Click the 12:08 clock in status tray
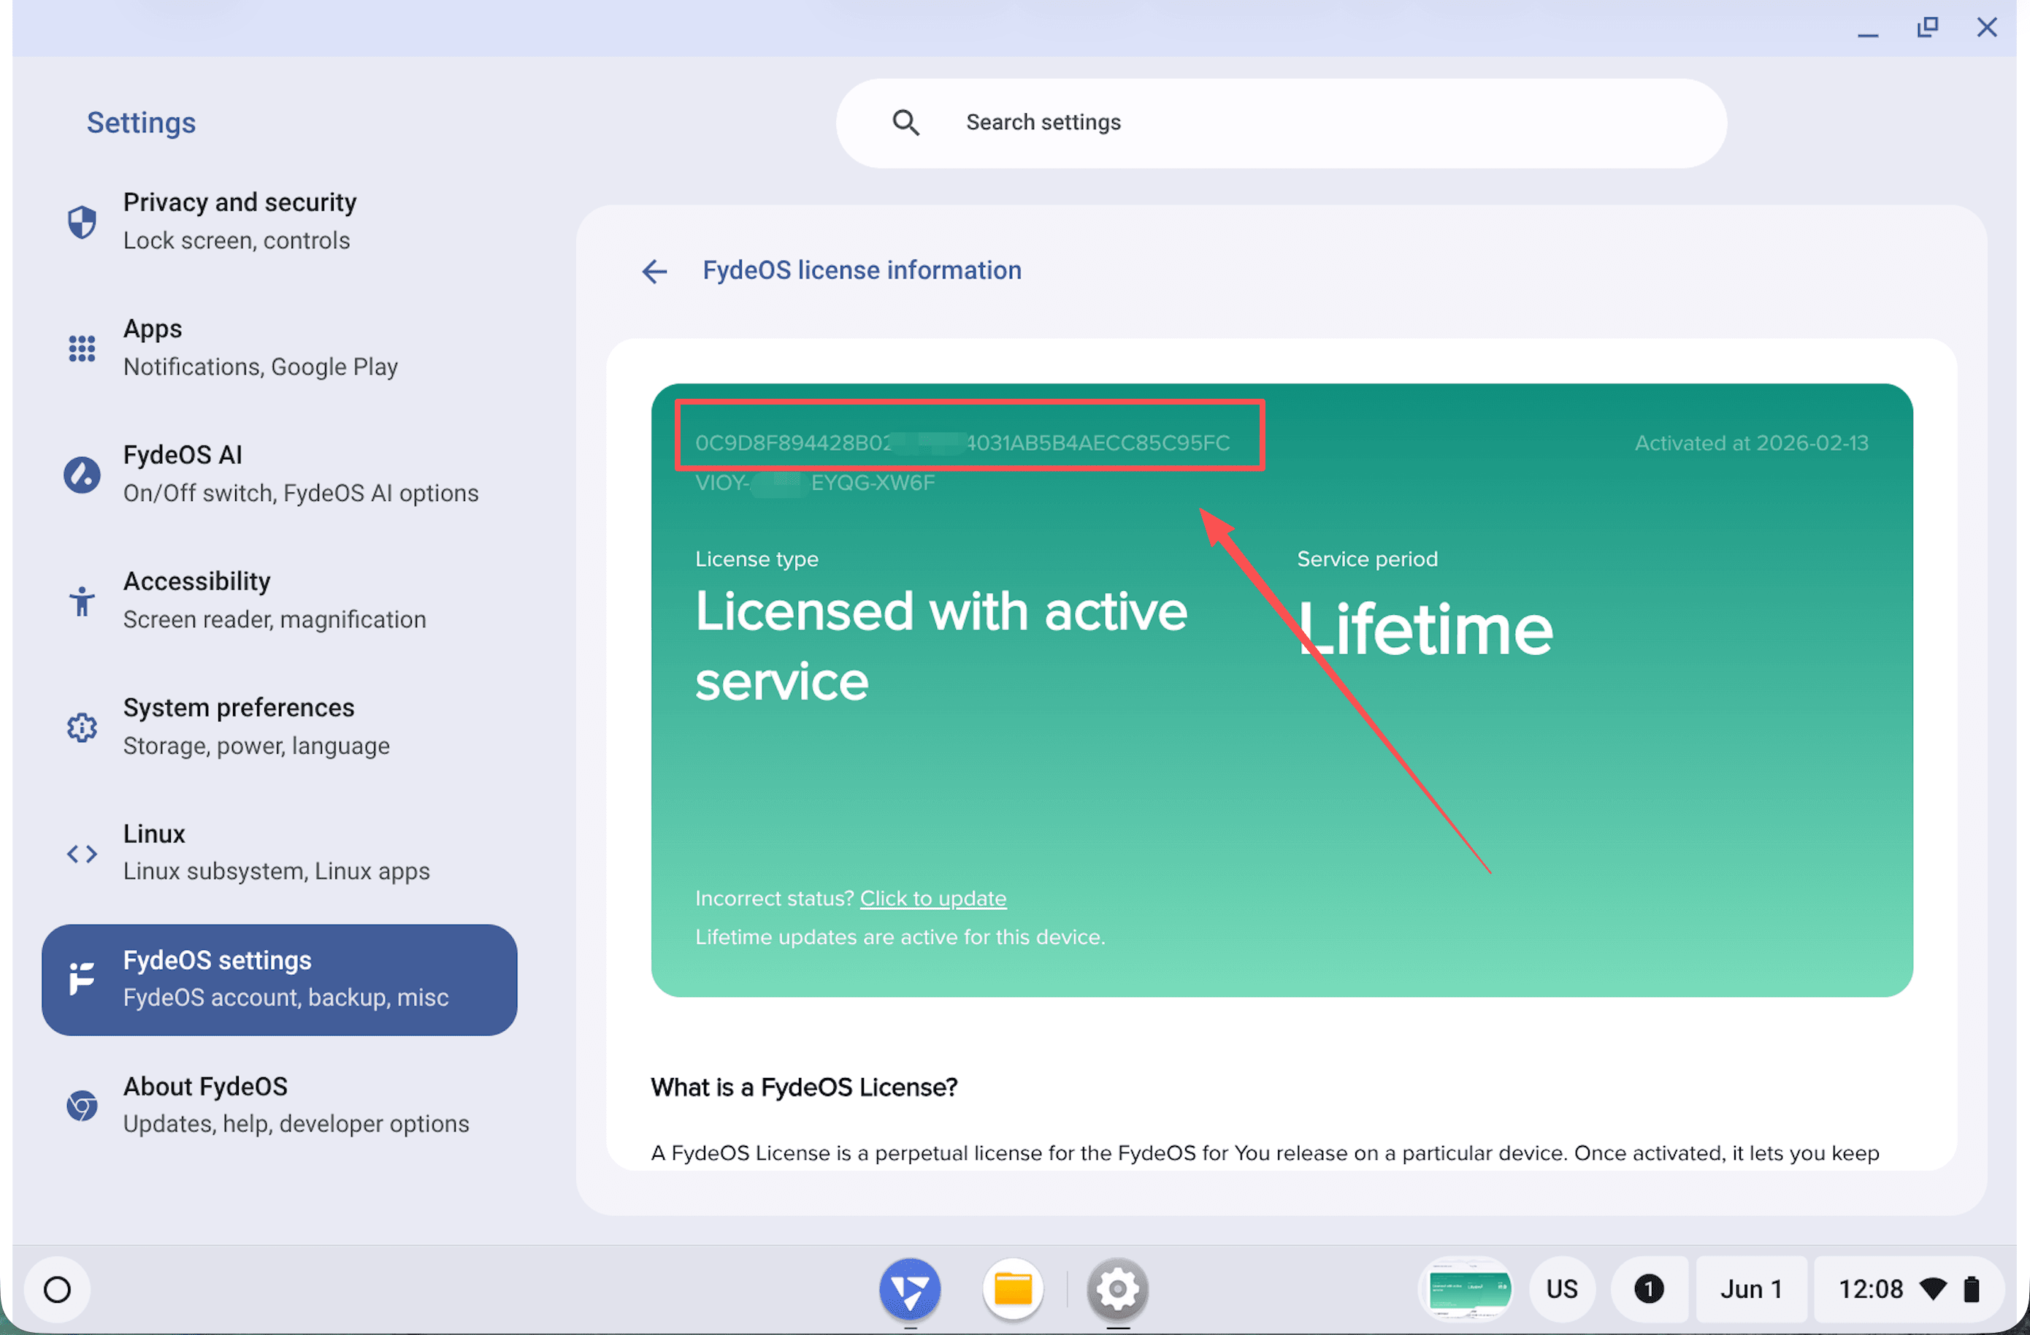The height and width of the screenshot is (1335, 2030). pos(1871,1289)
